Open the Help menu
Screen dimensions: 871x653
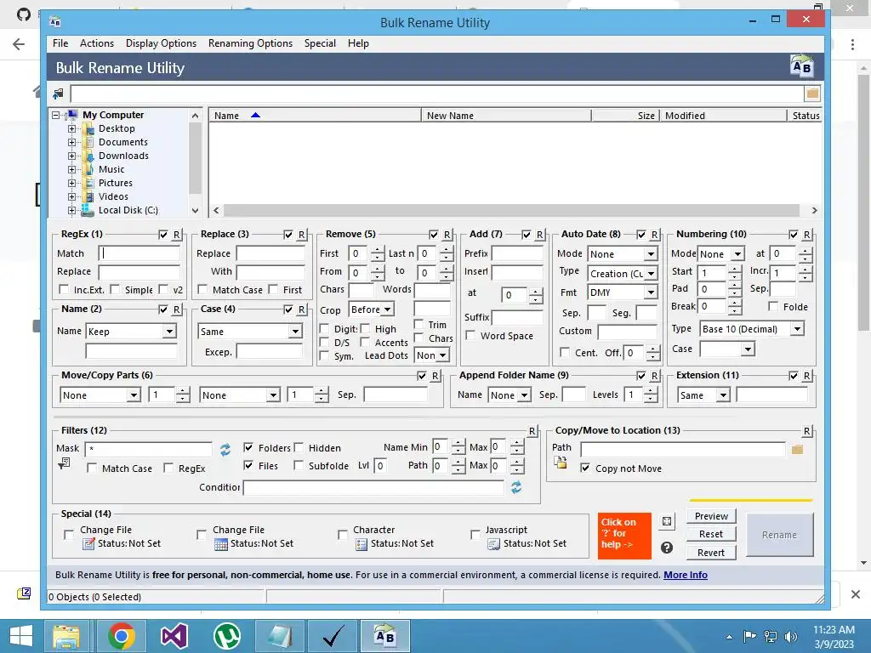(x=358, y=43)
